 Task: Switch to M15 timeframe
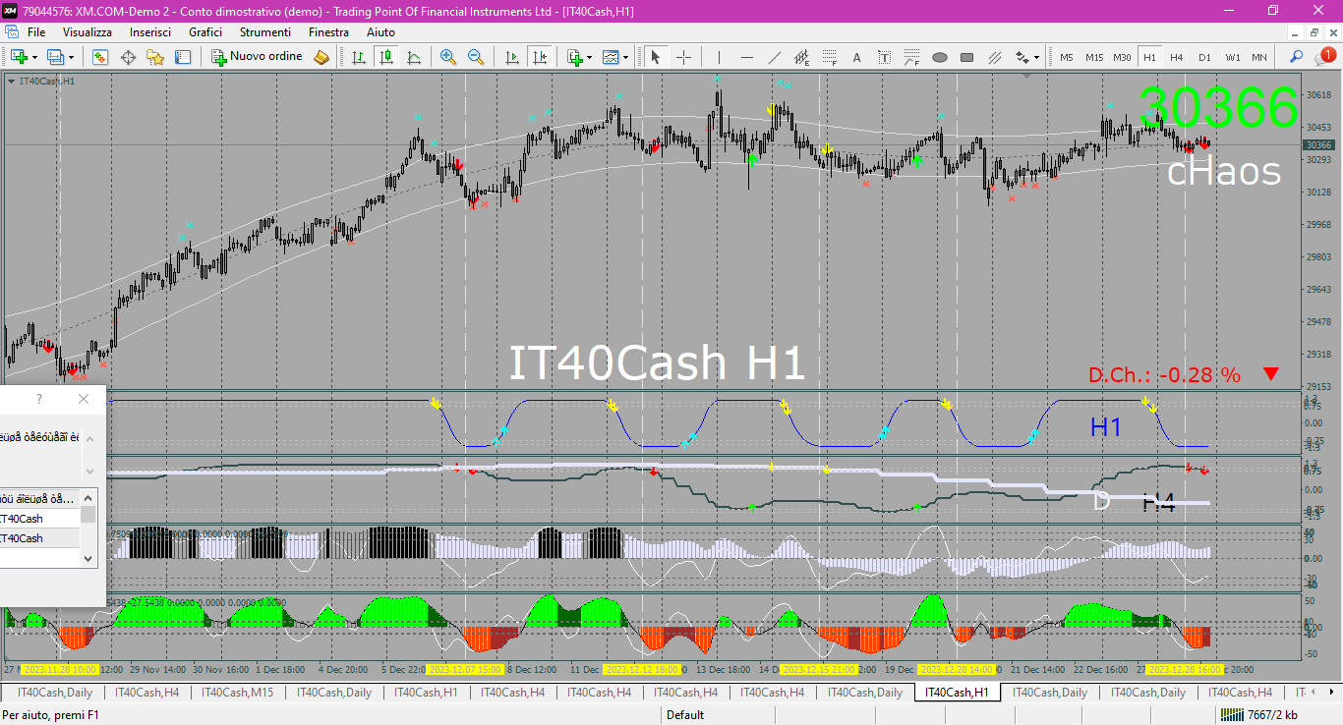(x=1094, y=57)
